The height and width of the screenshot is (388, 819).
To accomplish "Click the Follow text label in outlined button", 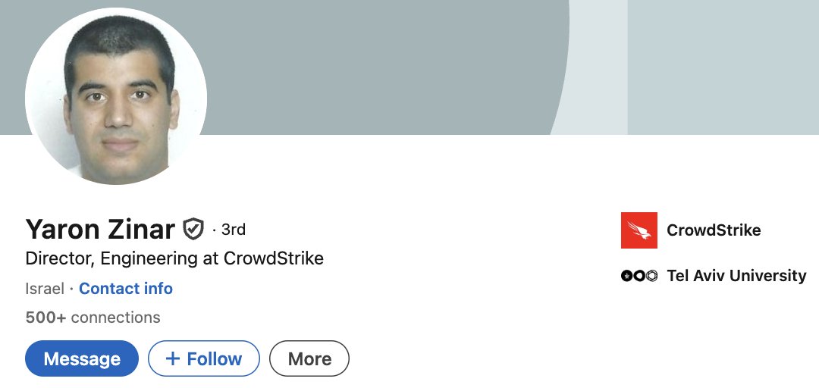I will 215,358.
